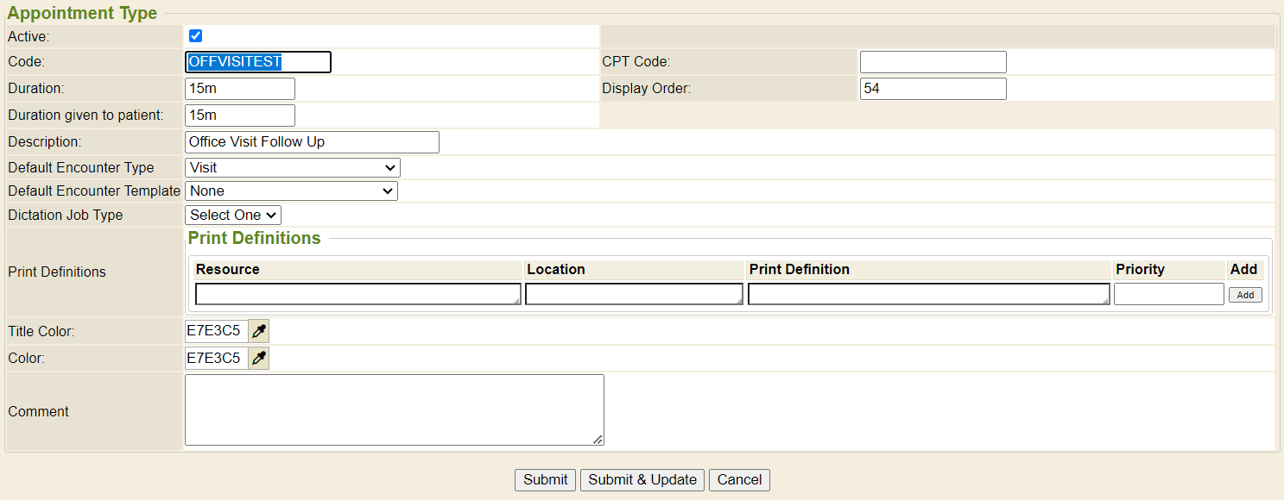Click the Submit & Update button
Viewport: 1284px width, 500px height.
(642, 480)
